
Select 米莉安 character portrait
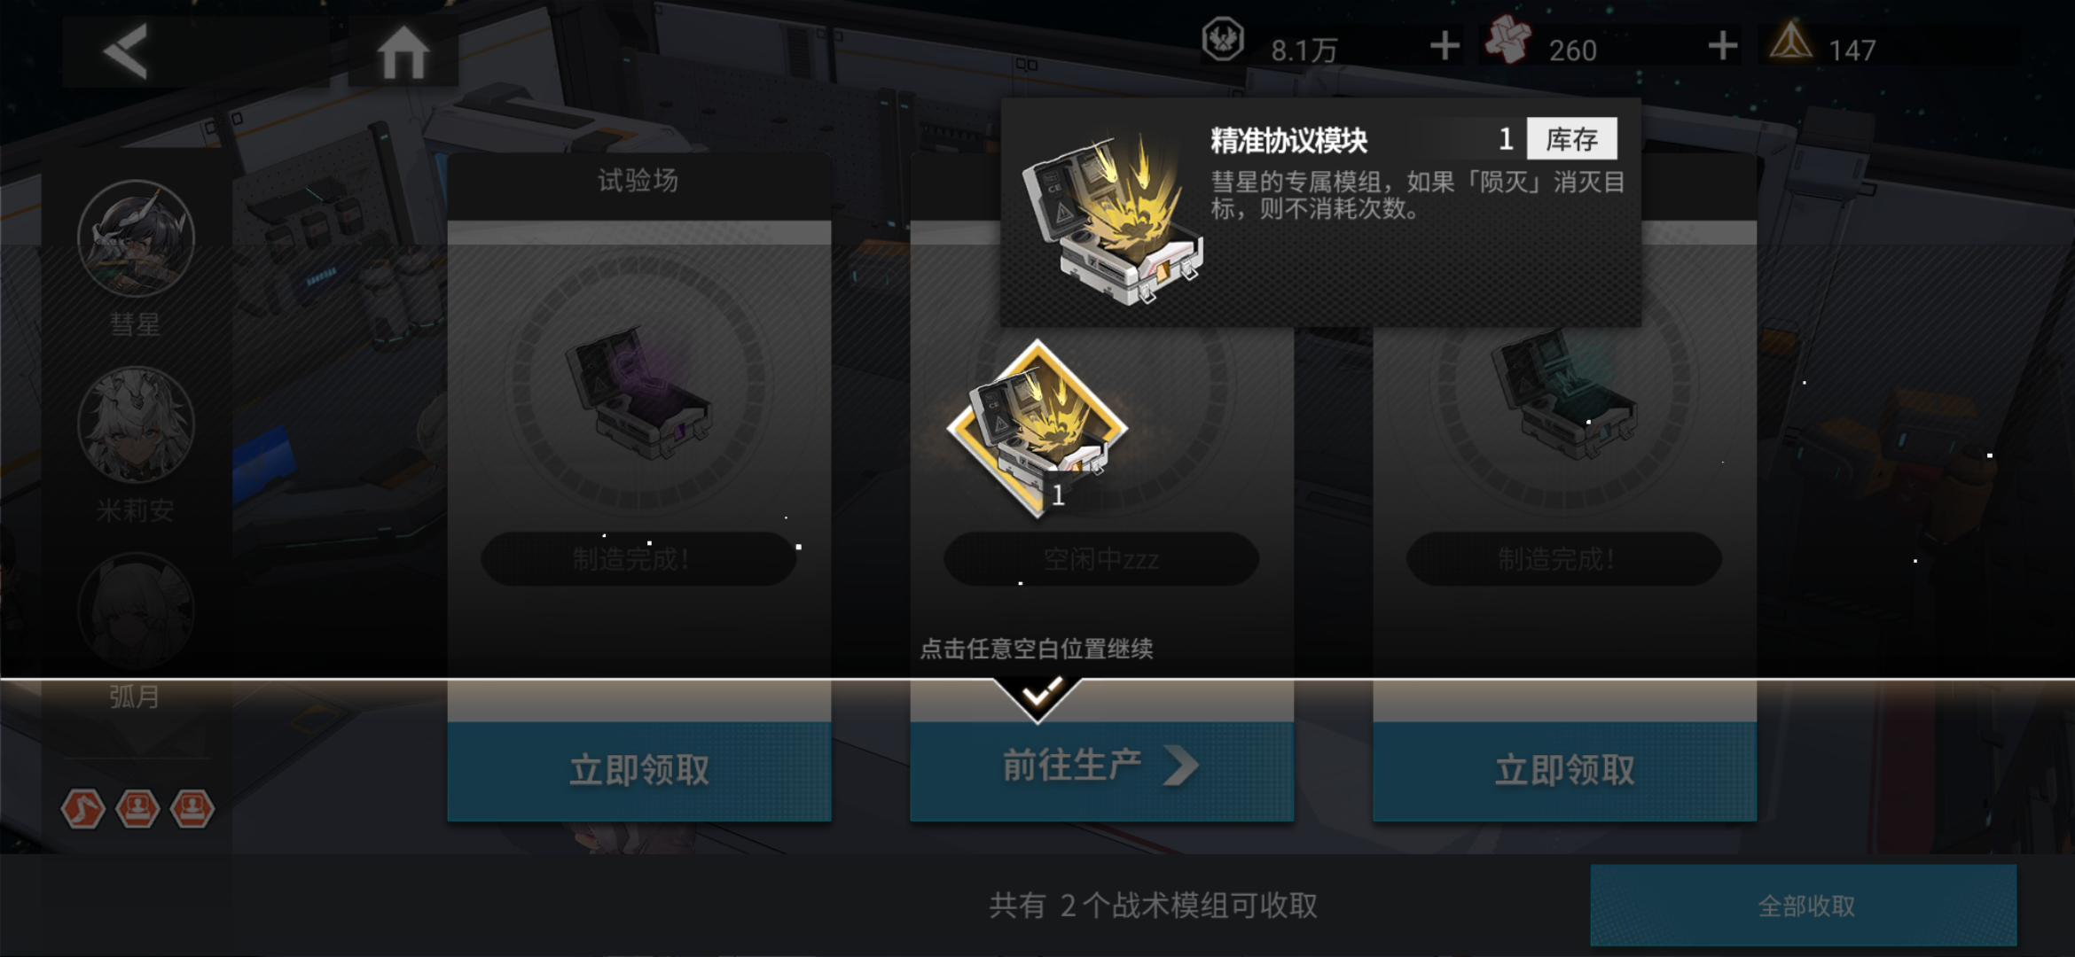(136, 424)
